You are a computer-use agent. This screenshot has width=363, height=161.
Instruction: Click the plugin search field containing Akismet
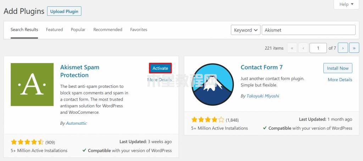coord(309,30)
